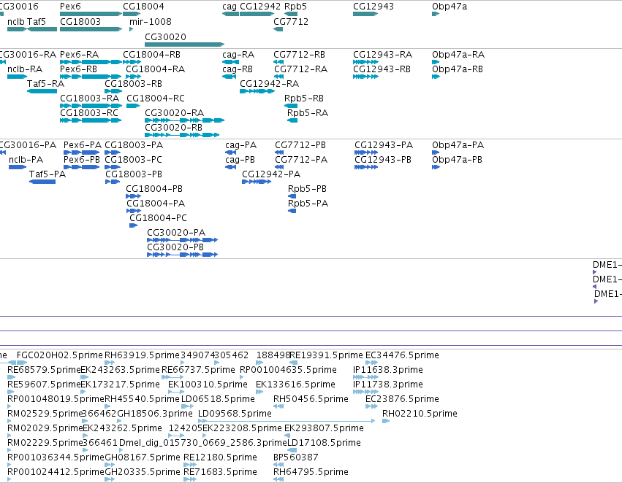Select protein CG12942-PA

click(x=257, y=182)
